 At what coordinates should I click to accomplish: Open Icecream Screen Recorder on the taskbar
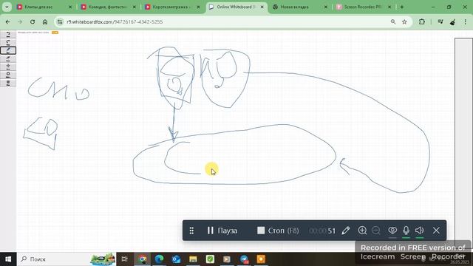tap(261, 259)
